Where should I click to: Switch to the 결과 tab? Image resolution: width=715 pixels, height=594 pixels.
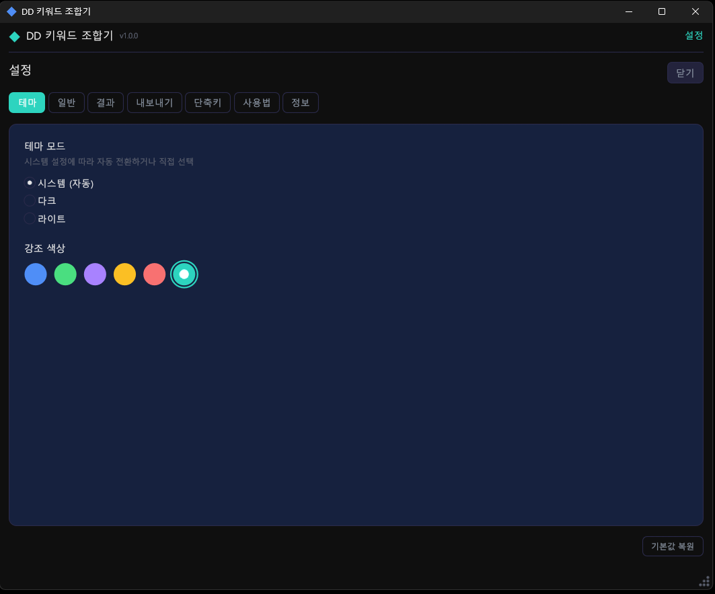(106, 103)
